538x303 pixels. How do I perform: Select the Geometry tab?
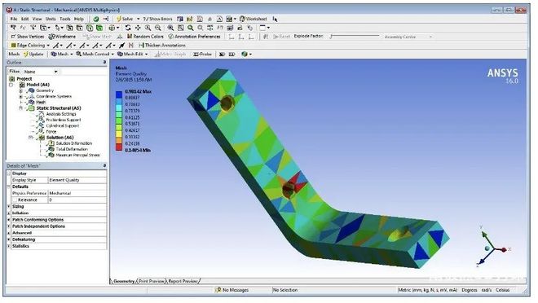pos(124,281)
